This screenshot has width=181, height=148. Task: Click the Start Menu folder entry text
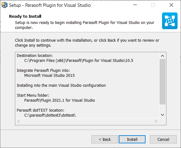point(59,100)
